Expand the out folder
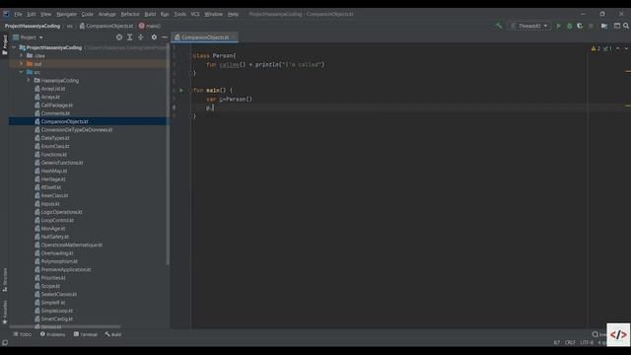 coord(22,63)
